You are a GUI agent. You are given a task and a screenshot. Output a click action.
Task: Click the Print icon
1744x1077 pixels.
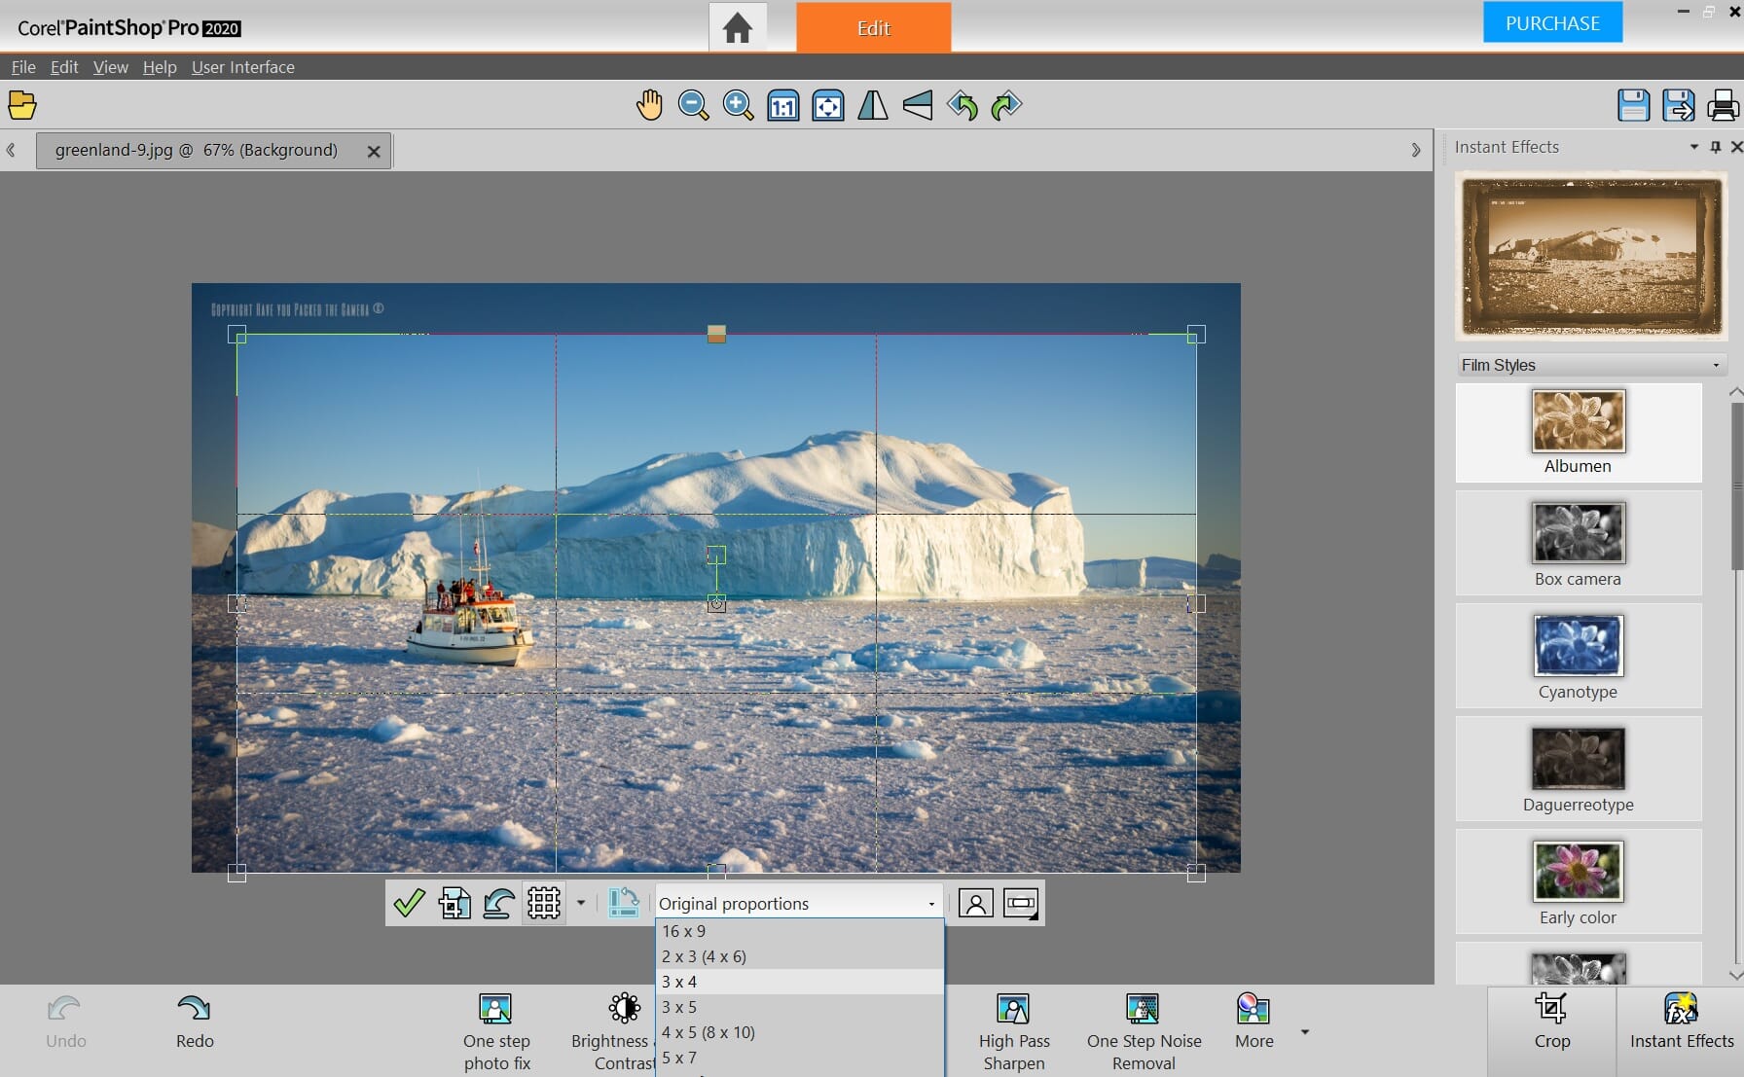point(1723,105)
